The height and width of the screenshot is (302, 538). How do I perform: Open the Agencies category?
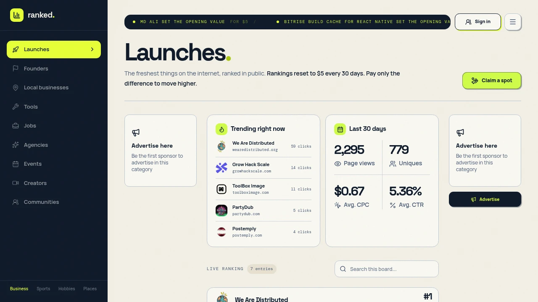pos(54,145)
